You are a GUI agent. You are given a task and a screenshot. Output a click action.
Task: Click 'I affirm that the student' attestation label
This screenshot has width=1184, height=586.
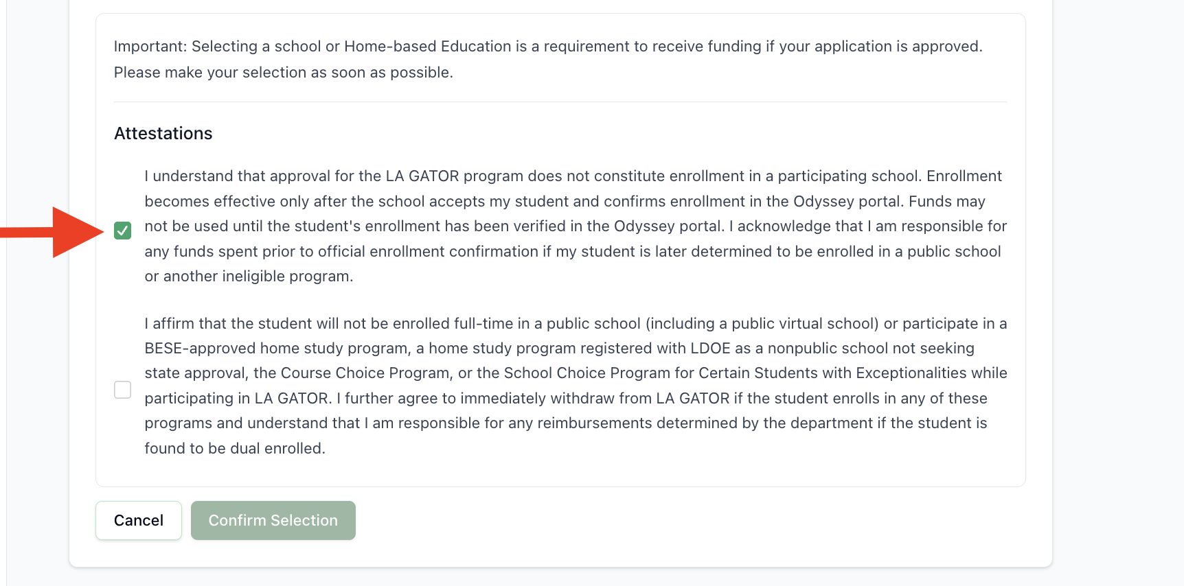[575, 324]
